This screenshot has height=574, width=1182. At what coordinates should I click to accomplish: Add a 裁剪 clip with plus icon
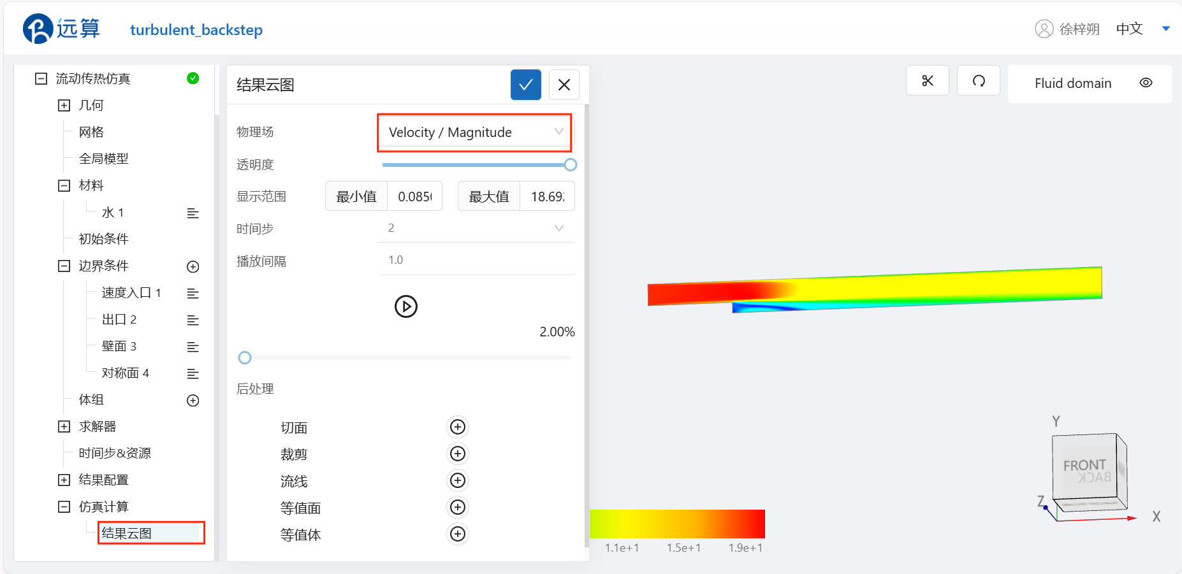point(458,454)
